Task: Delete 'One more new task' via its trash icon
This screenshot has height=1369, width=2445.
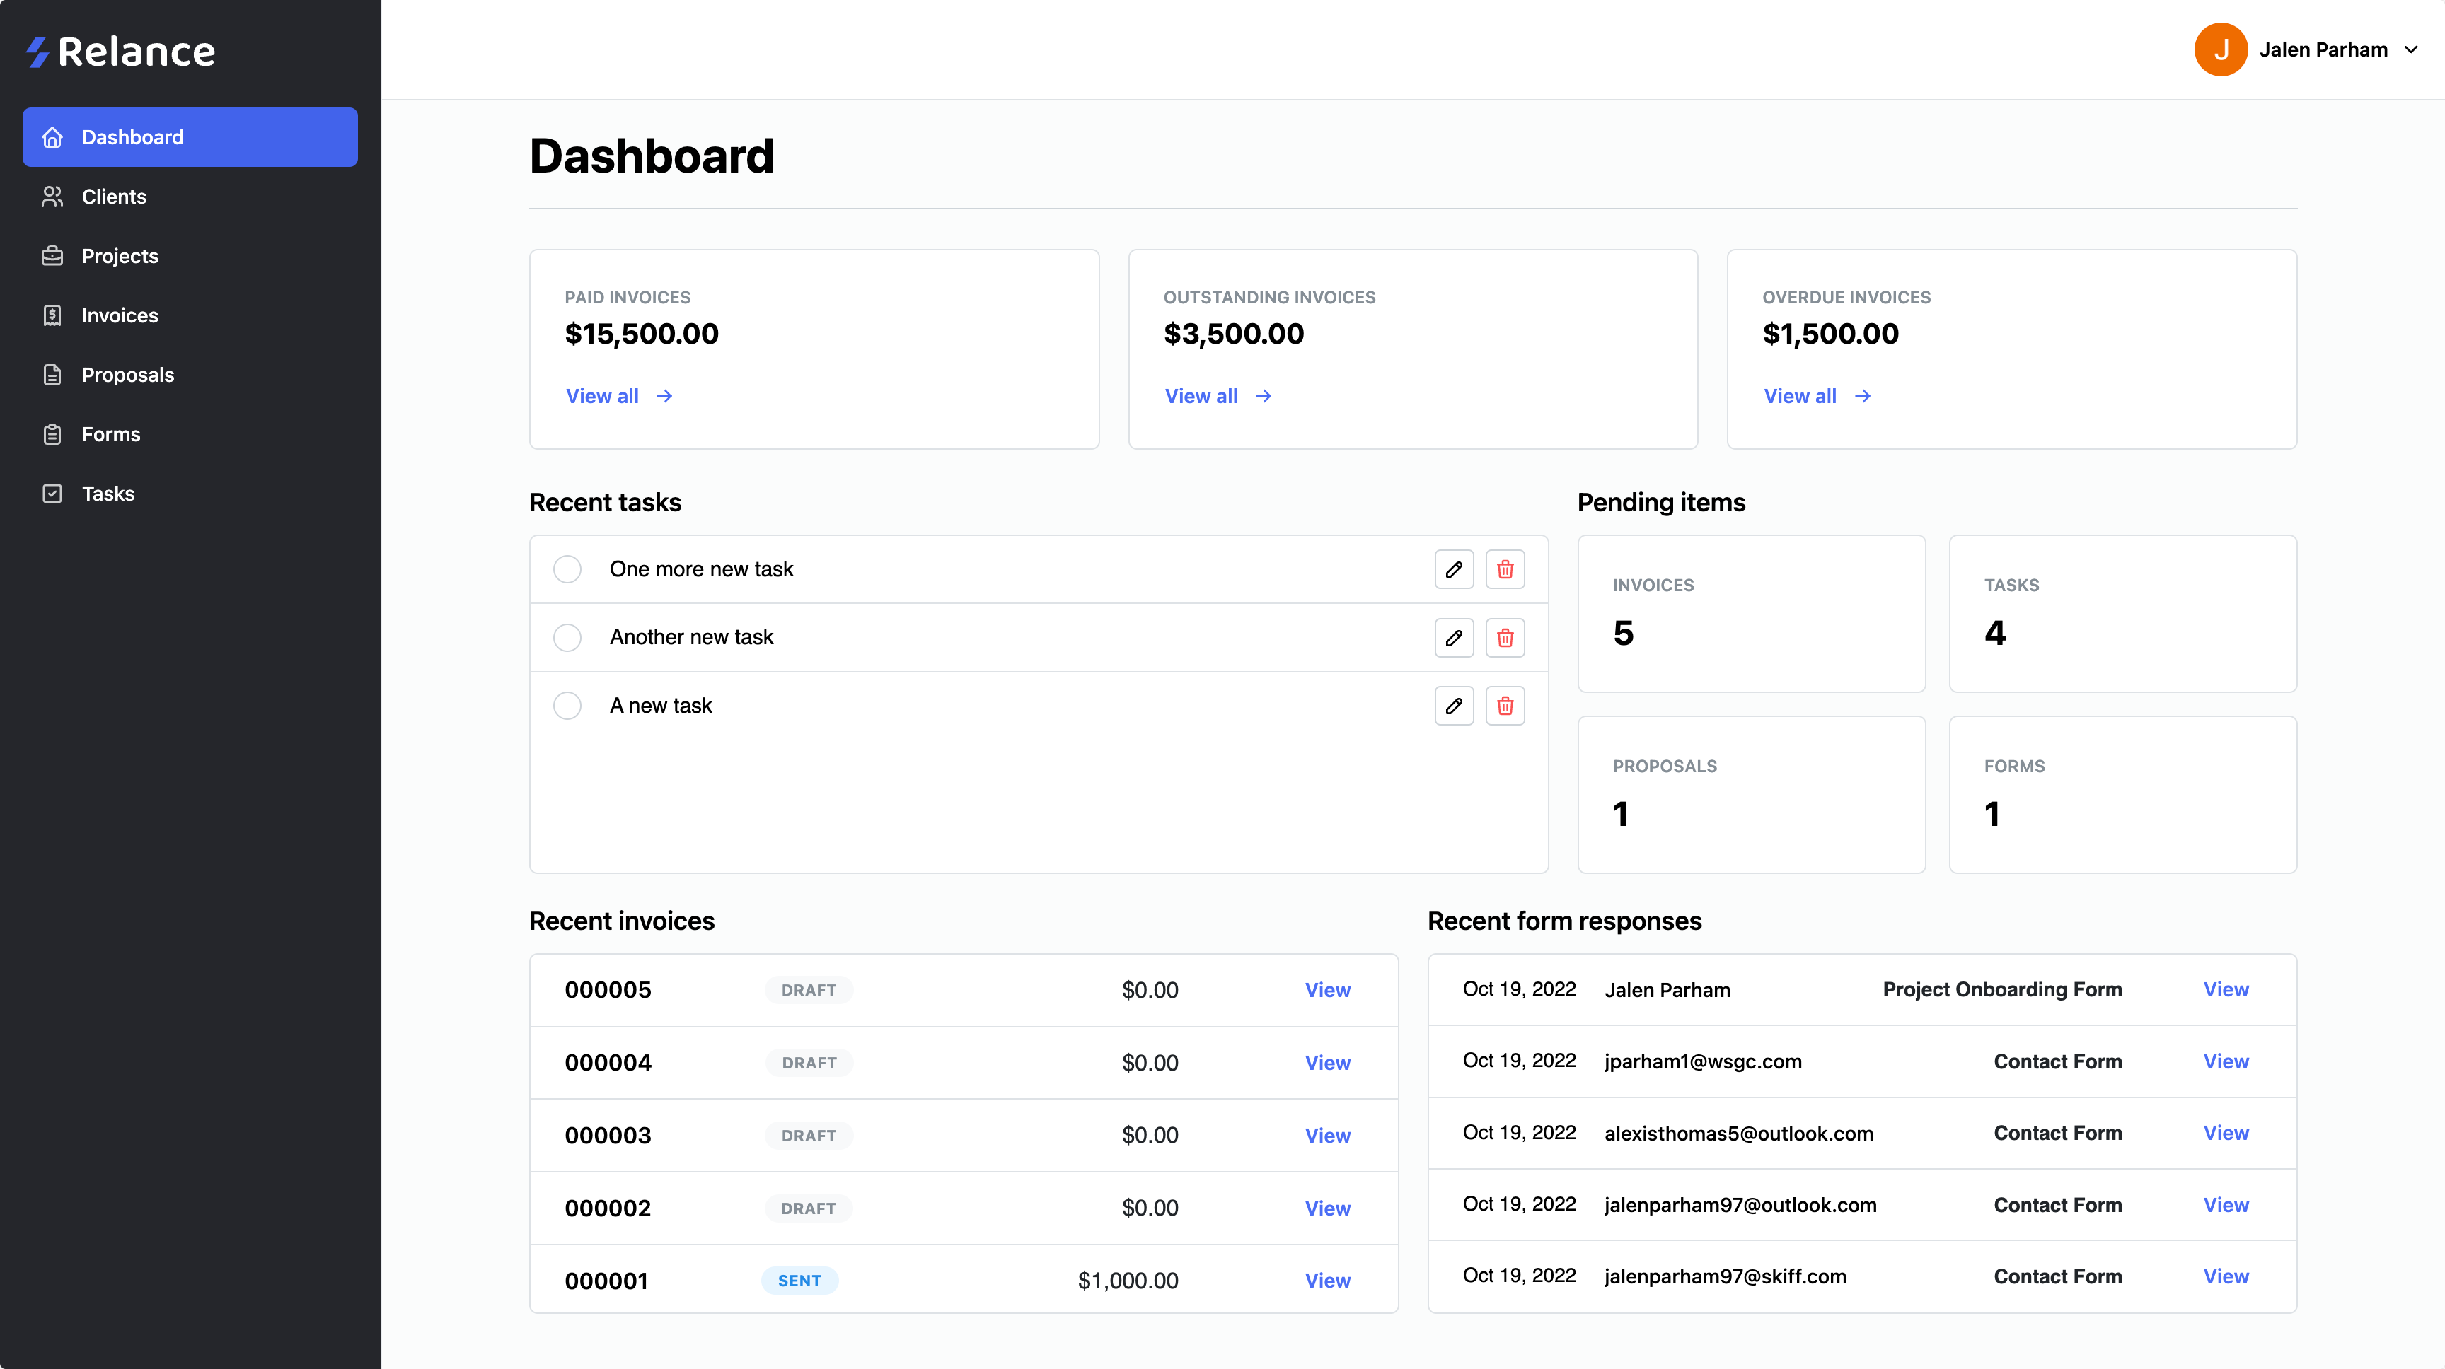Action: point(1504,569)
